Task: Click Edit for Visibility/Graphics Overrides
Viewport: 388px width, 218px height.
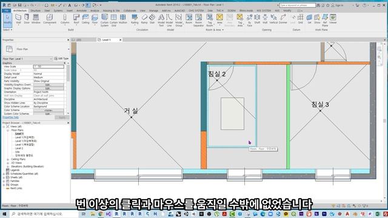Action: (x=48, y=85)
